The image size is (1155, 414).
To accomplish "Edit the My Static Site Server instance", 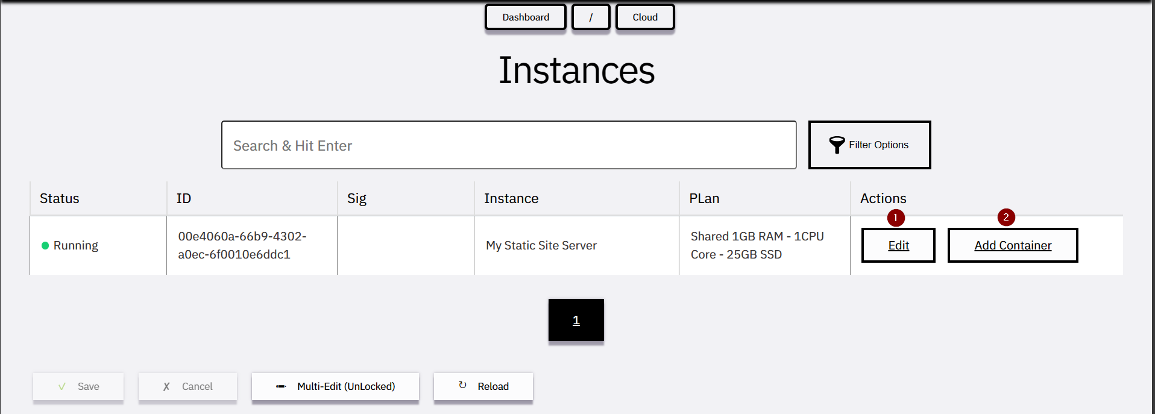I will pyautogui.click(x=898, y=245).
